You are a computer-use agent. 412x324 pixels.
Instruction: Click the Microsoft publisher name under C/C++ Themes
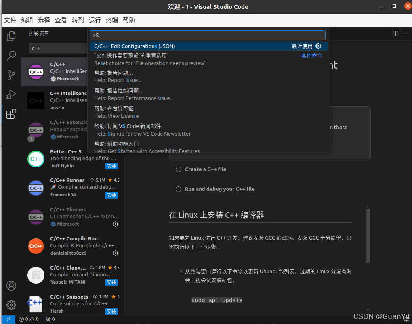(68, 224)
